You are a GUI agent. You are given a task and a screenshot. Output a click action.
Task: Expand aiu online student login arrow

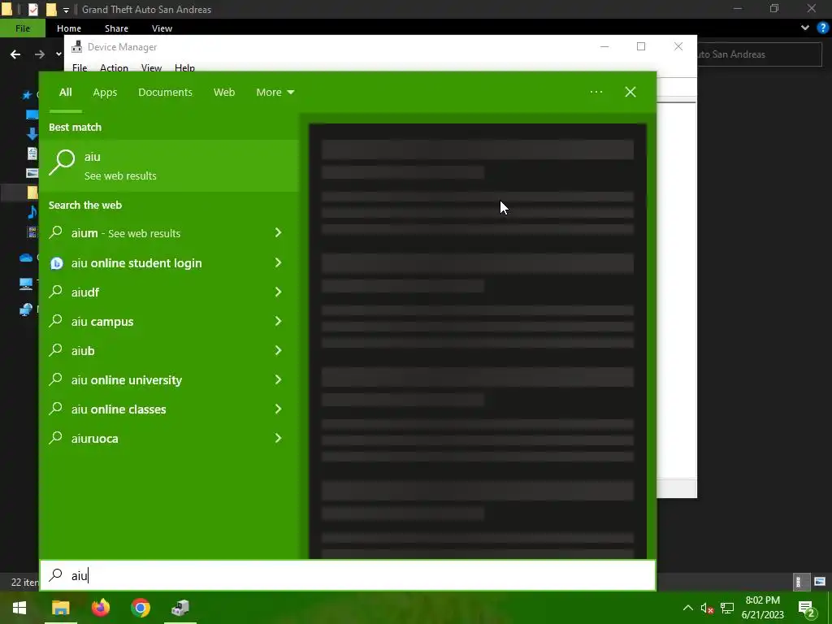[x=278, y=262]
